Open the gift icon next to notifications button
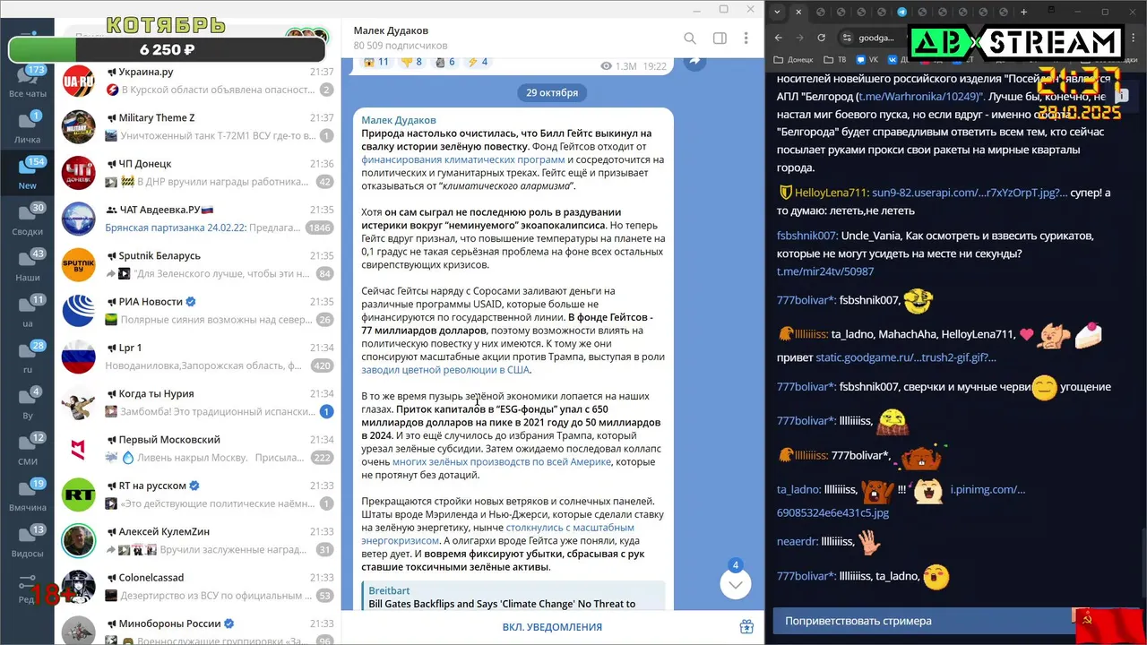This screenshot has height=645, width=1147. pyautogui.click(x=746, y=627)
